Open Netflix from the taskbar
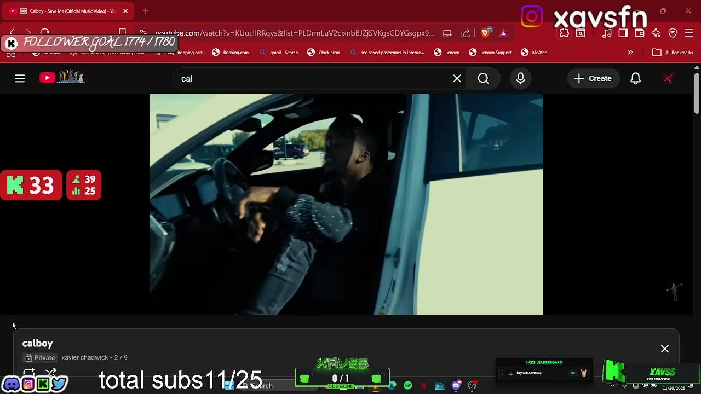701x394 pixels. 423,386
